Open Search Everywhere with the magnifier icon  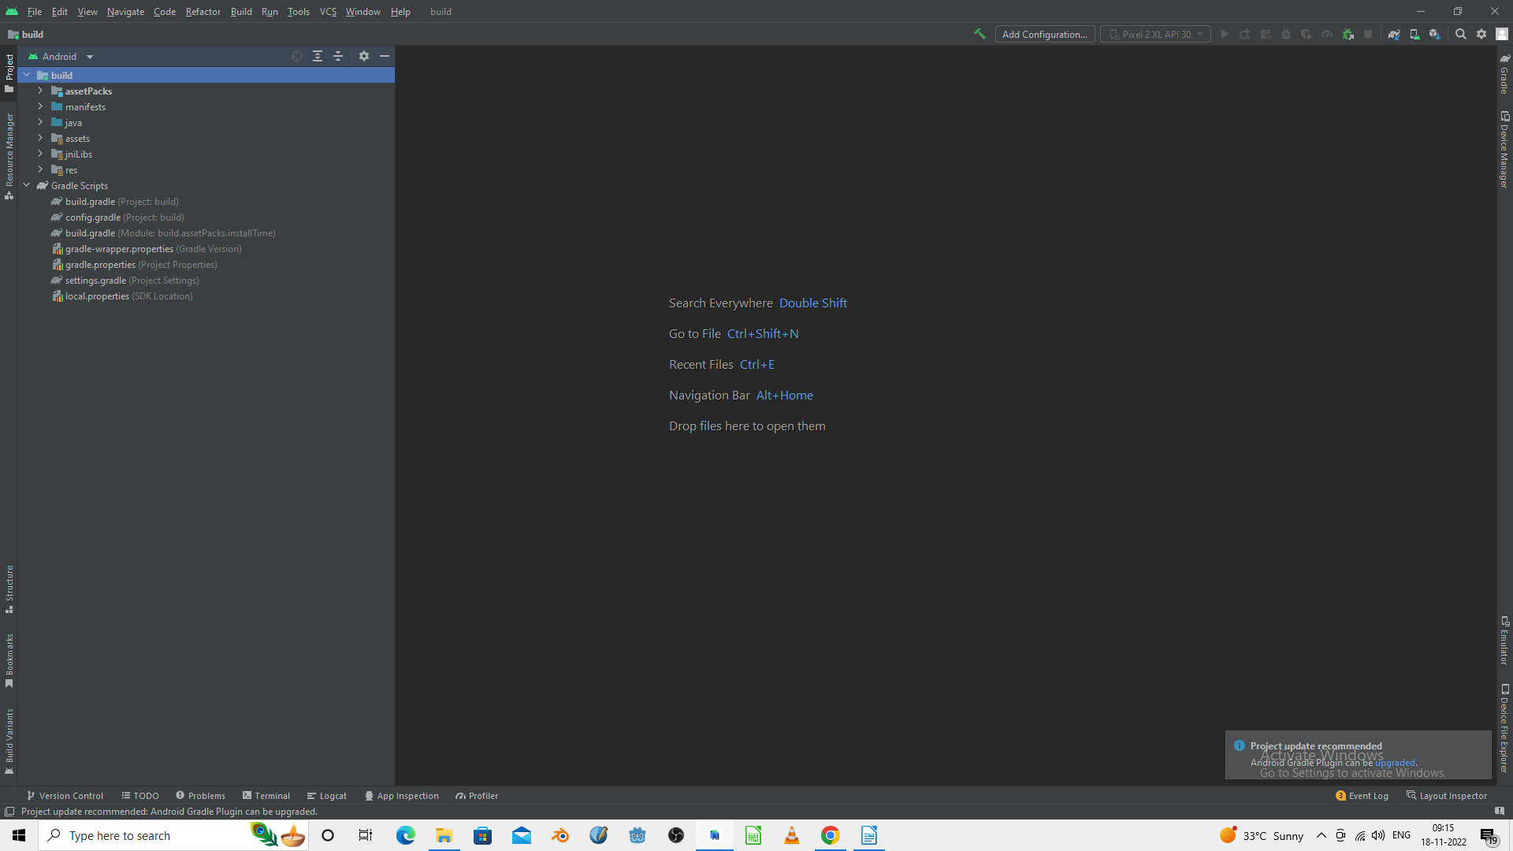(x=1462, y=34)
